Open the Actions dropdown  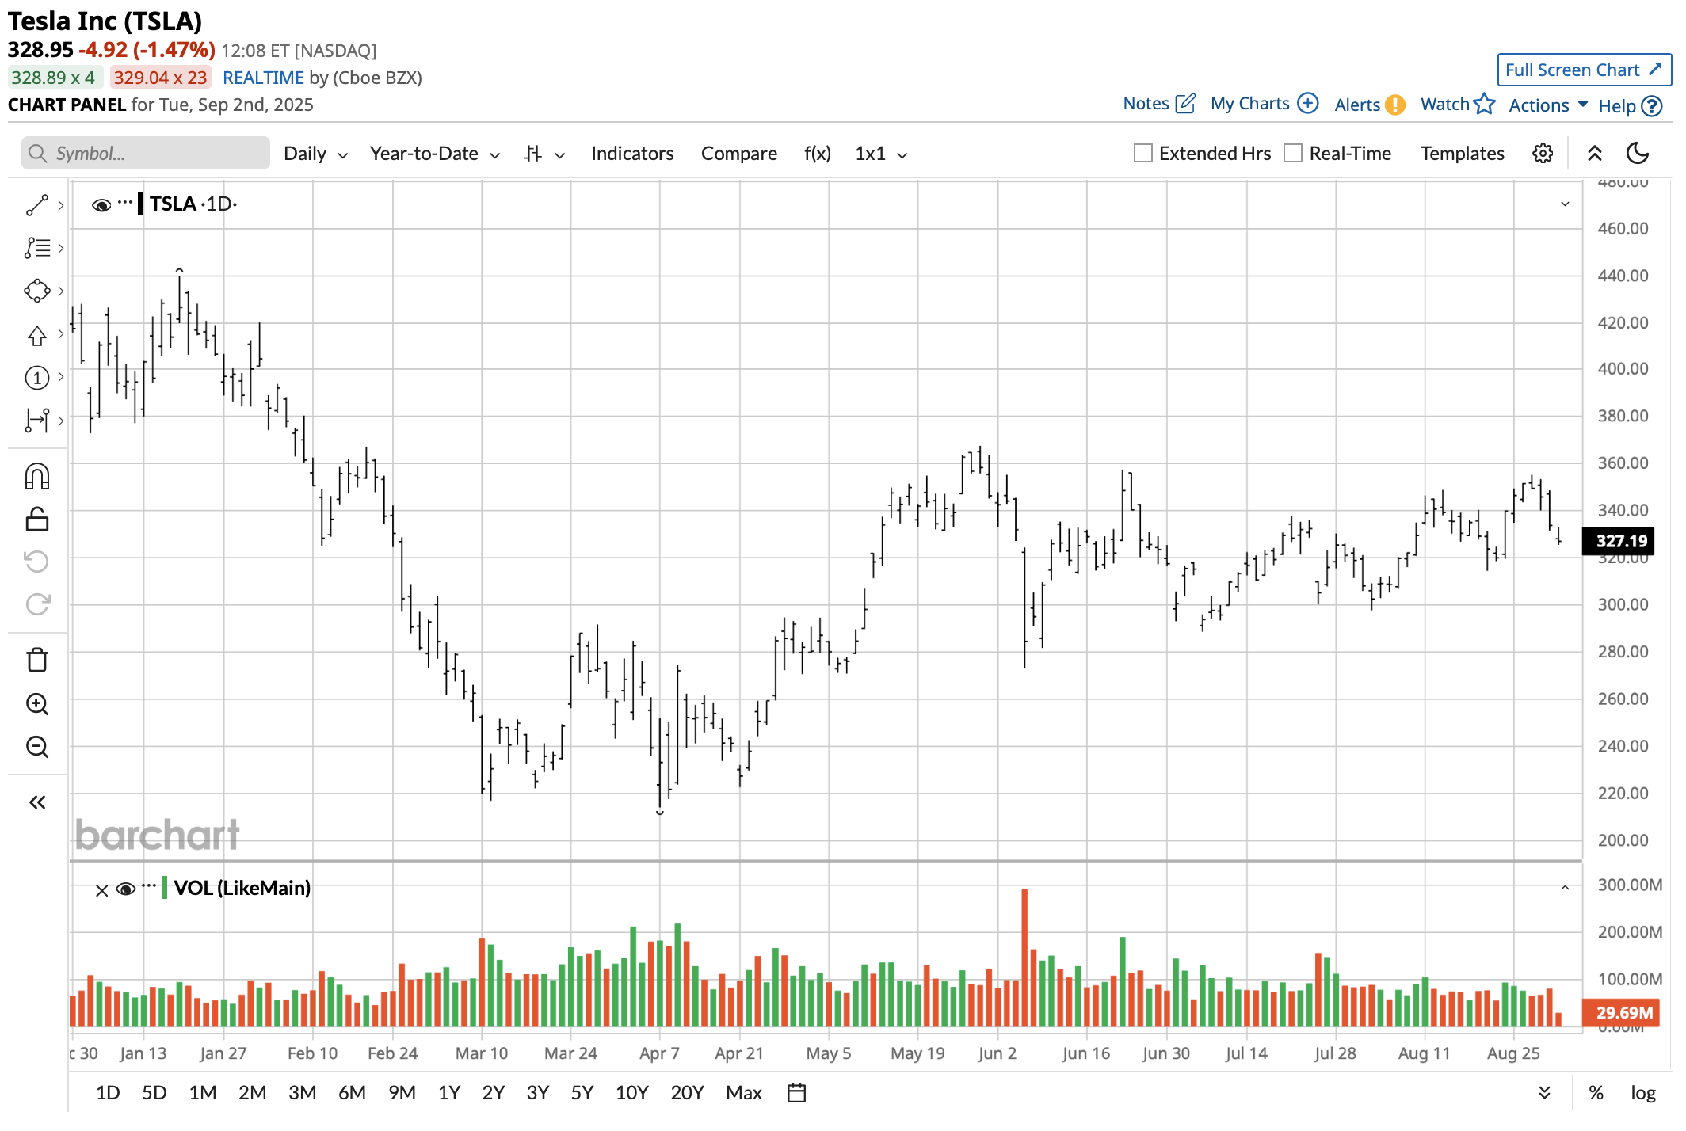[x=1548, y=105]
